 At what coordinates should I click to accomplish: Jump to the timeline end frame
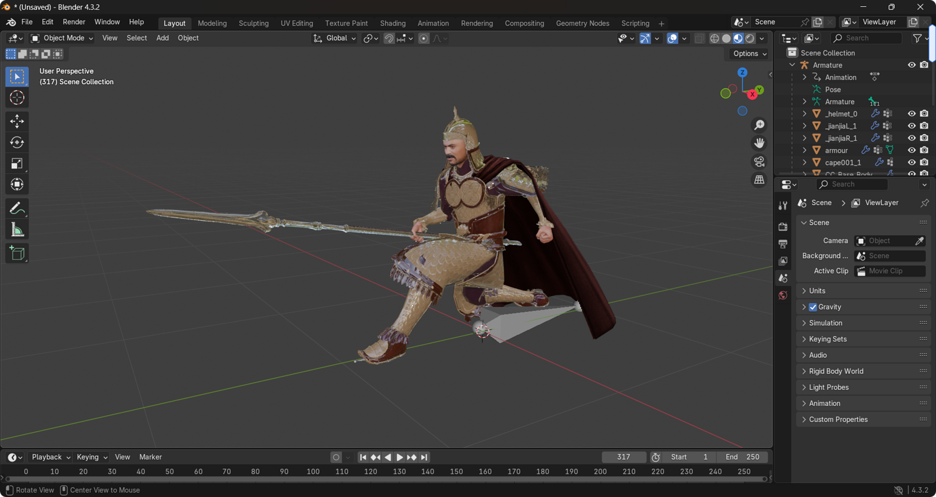424,458
